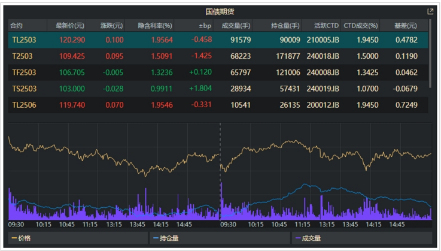Sort by the 最新价(元) column header
The height and width of the screenshot is (251, 441).
(70, 26)
